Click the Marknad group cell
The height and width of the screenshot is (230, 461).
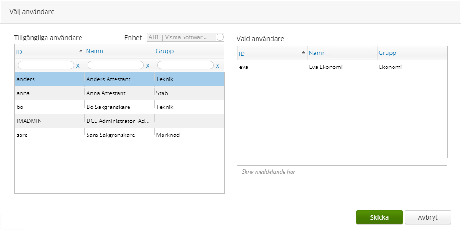(x=190, y=135)
